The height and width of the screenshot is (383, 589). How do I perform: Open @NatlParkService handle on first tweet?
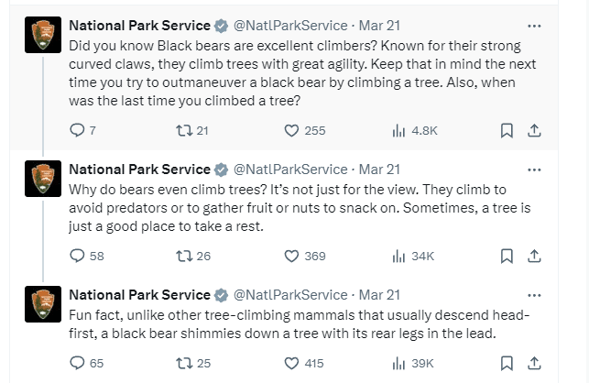click(291, 26)
